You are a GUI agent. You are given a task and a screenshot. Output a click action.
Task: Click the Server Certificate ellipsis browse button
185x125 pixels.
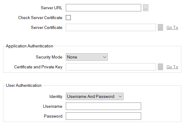[160, 27]
